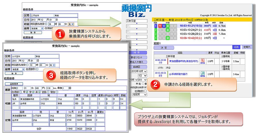Click the grey 早 badge on route 3
Screen dimensions: 256x133
click(x=160, y=34)
